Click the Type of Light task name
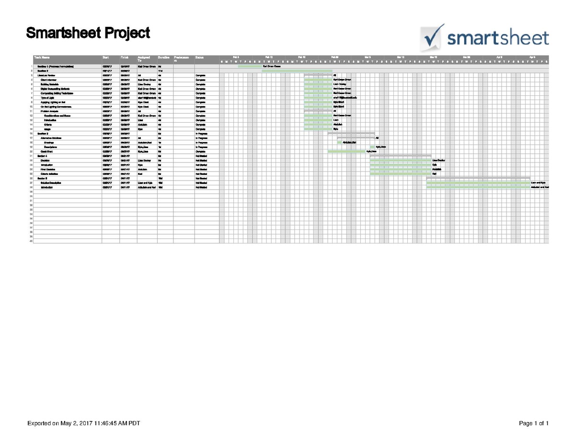This screenshot has height=444, width=575. coord(47,98)
